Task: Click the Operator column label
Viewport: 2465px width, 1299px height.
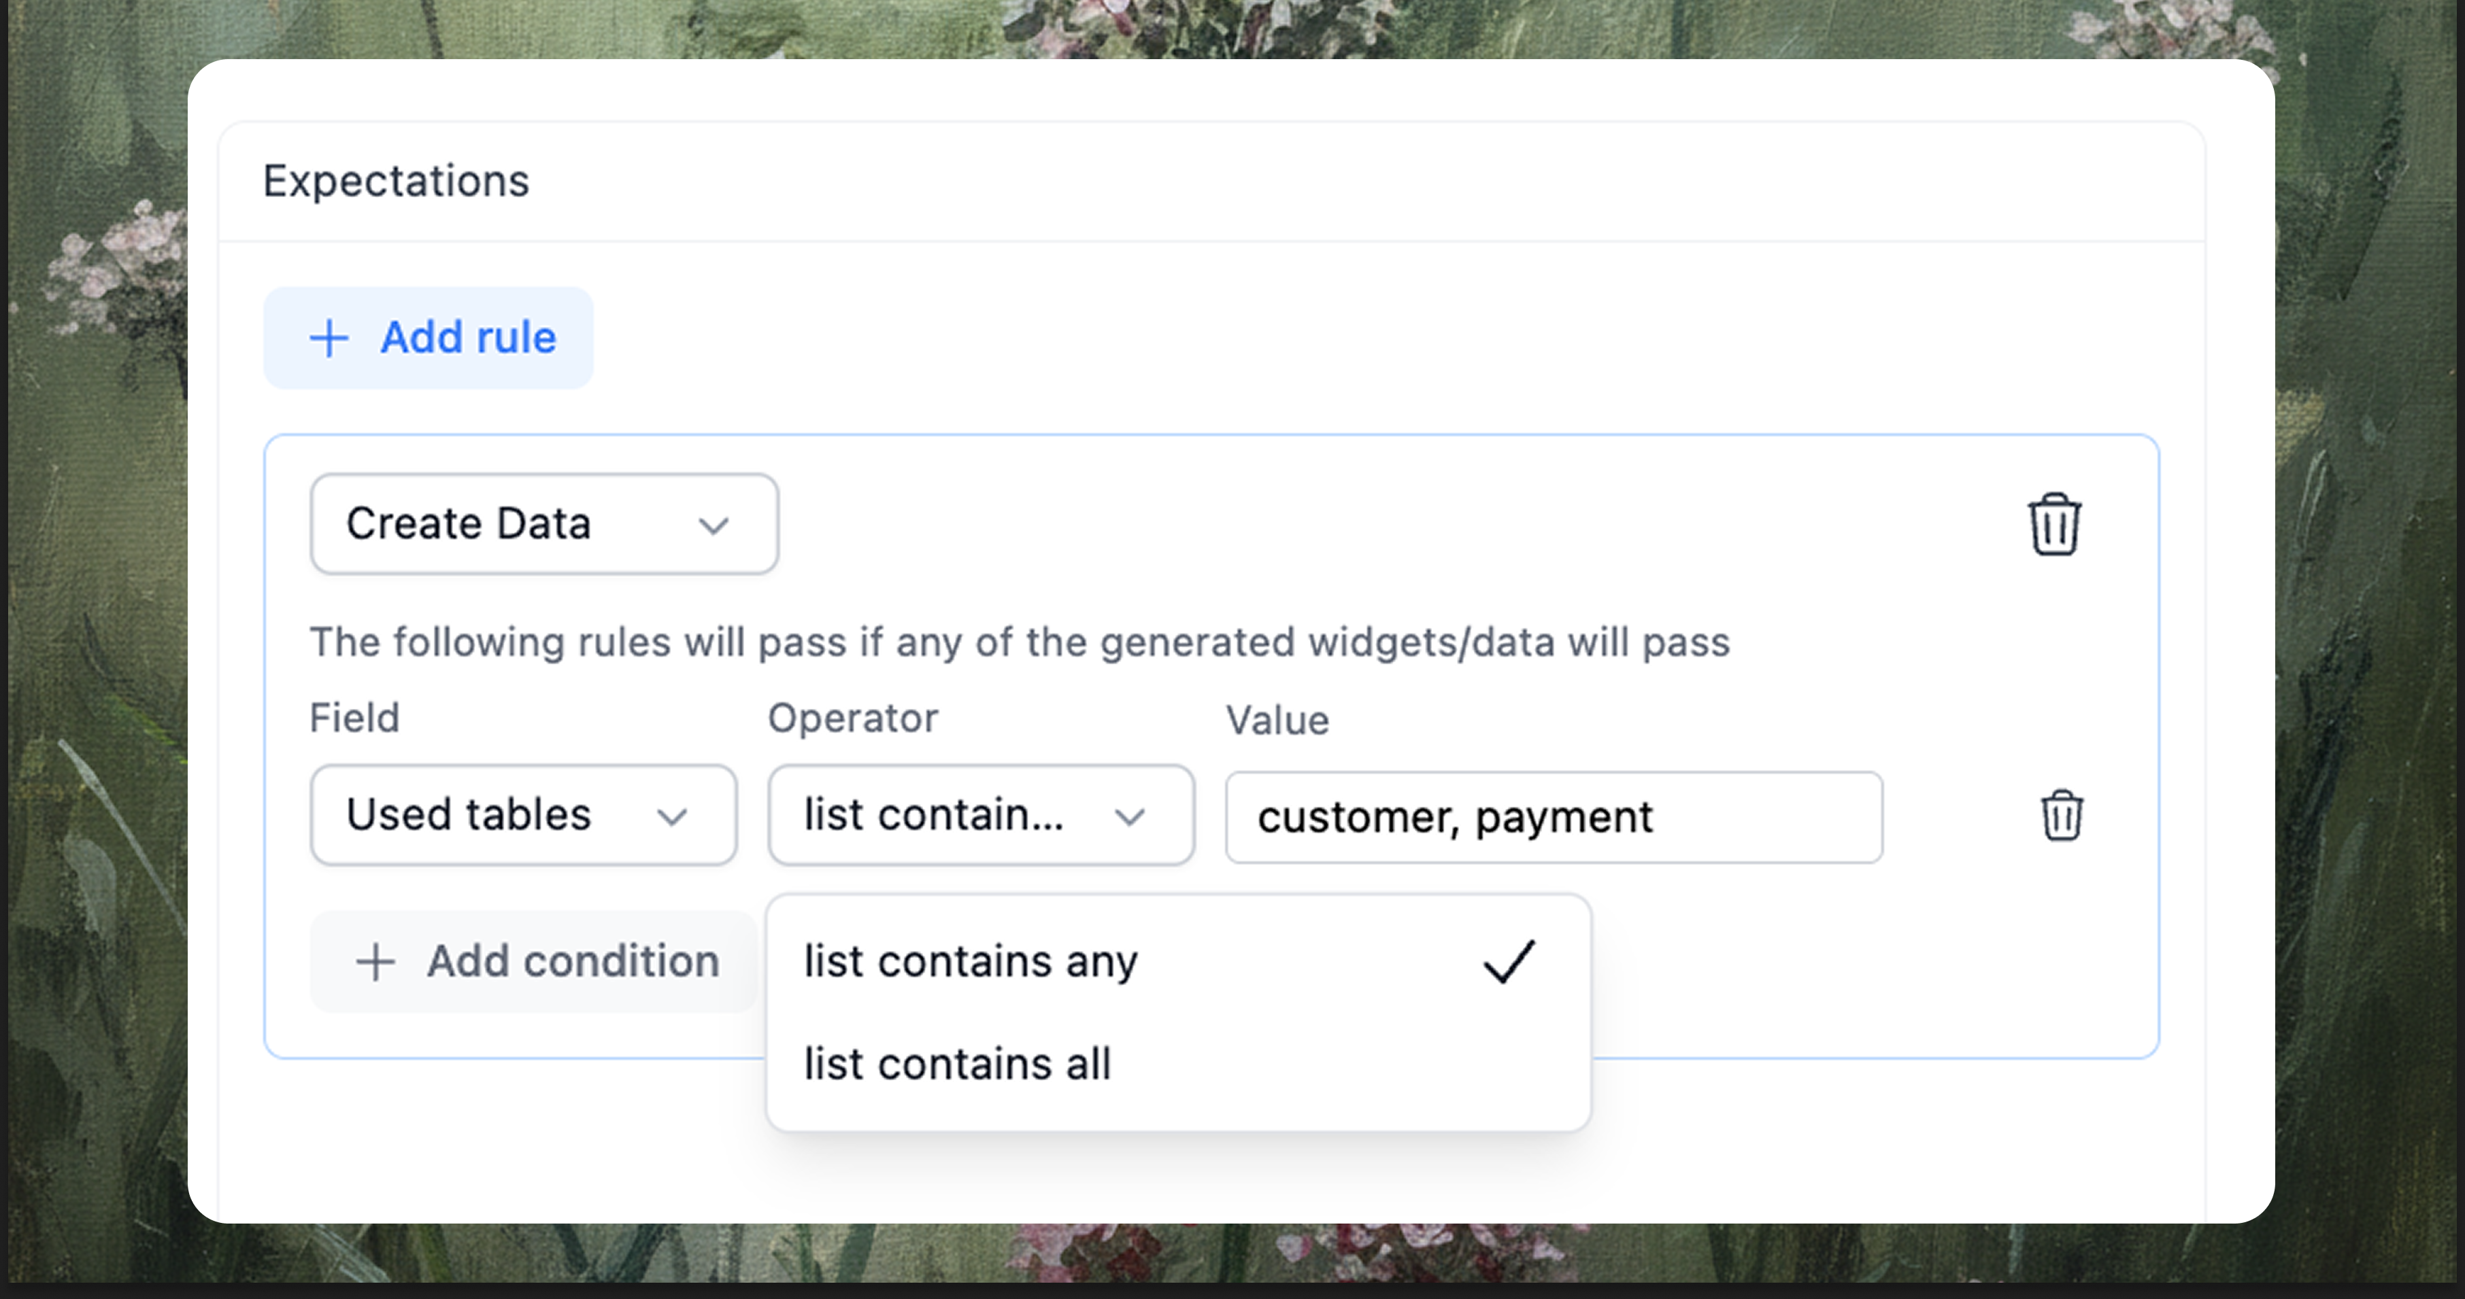Action: click(852, 718)
